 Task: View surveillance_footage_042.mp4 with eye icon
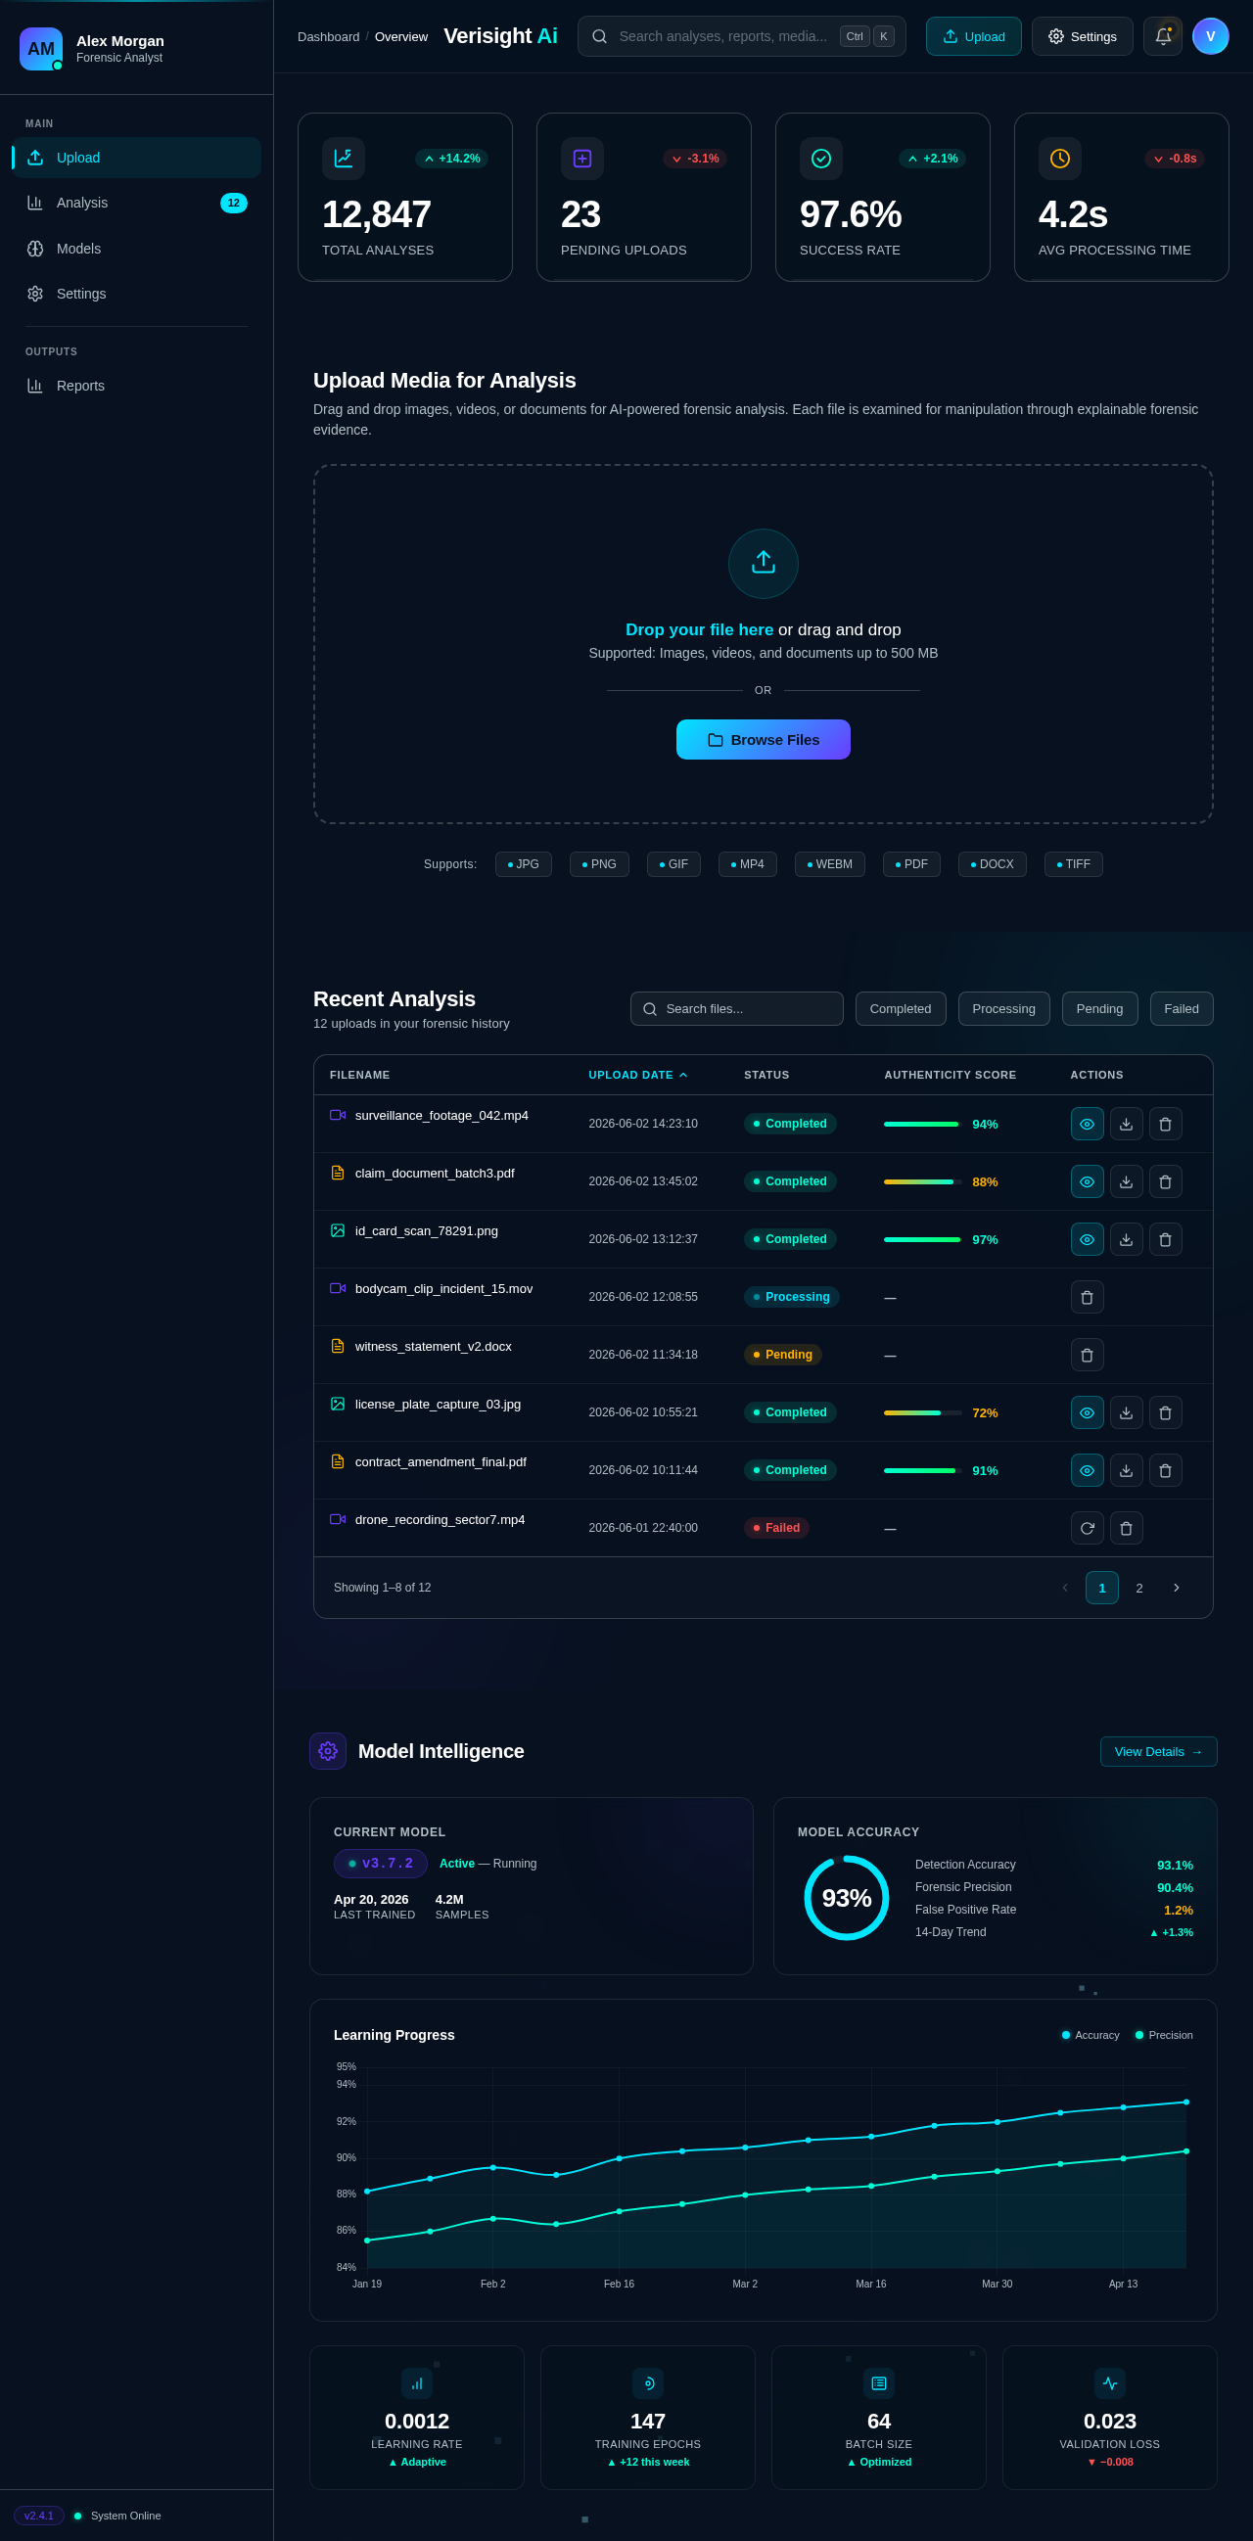[1087, 1124]
